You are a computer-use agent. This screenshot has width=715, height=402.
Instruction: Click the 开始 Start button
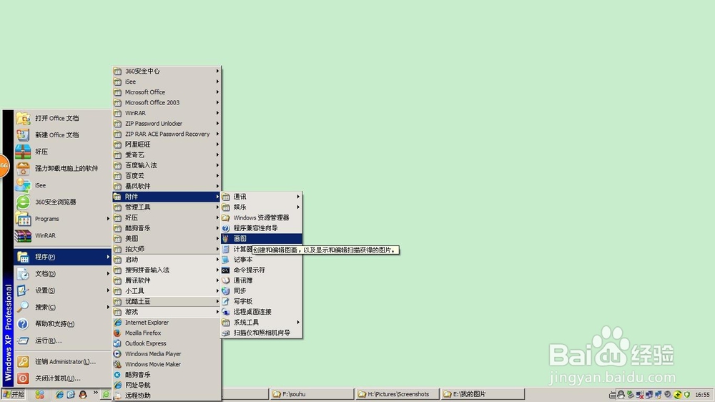coord(14,394)
